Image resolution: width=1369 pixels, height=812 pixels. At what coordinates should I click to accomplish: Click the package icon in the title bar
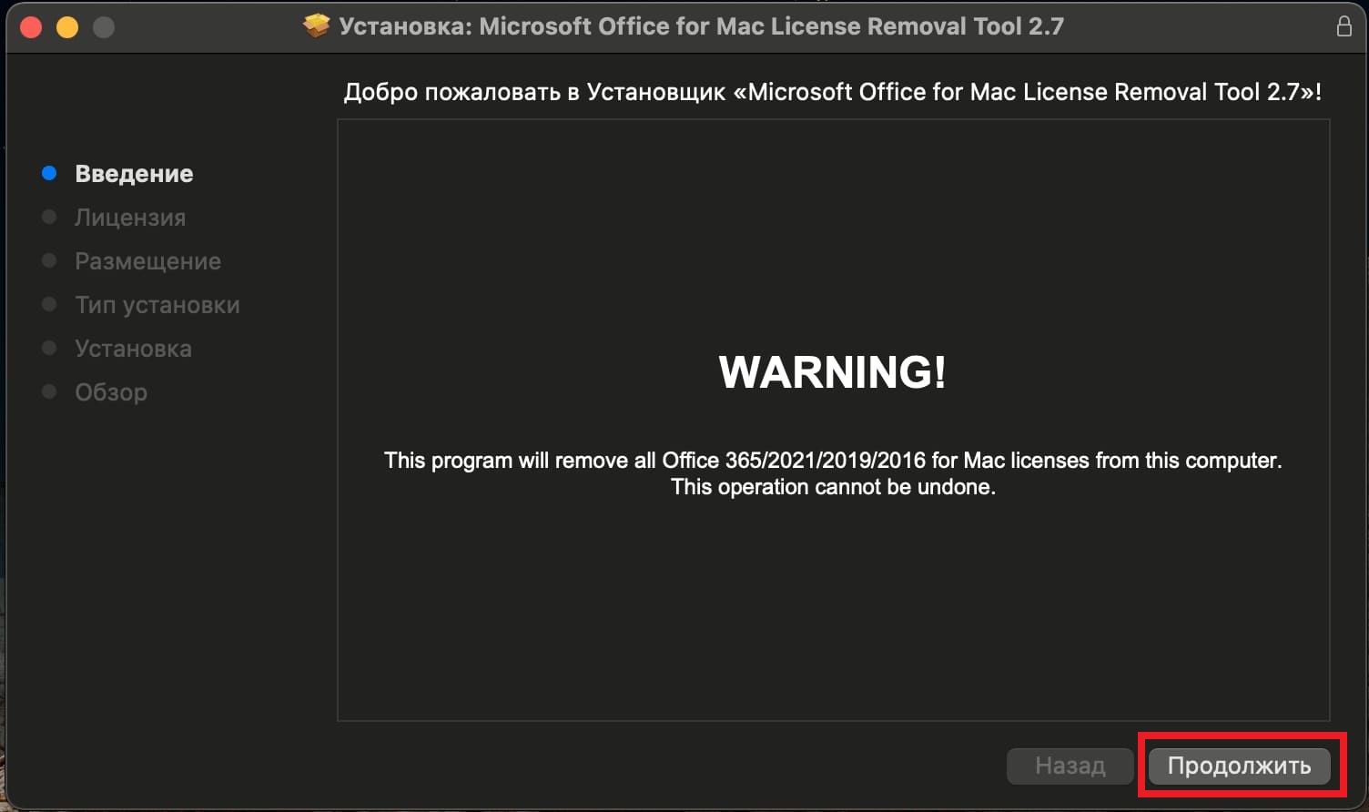coord(316,26)
